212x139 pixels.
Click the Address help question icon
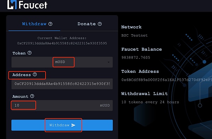coord(35,74)
